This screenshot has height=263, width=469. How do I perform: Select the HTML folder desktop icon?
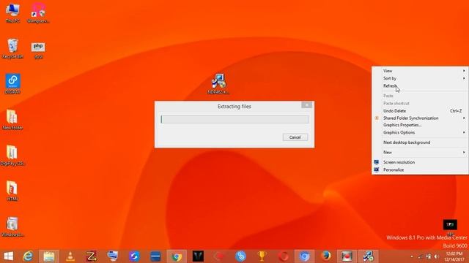[x=12, y=191]
